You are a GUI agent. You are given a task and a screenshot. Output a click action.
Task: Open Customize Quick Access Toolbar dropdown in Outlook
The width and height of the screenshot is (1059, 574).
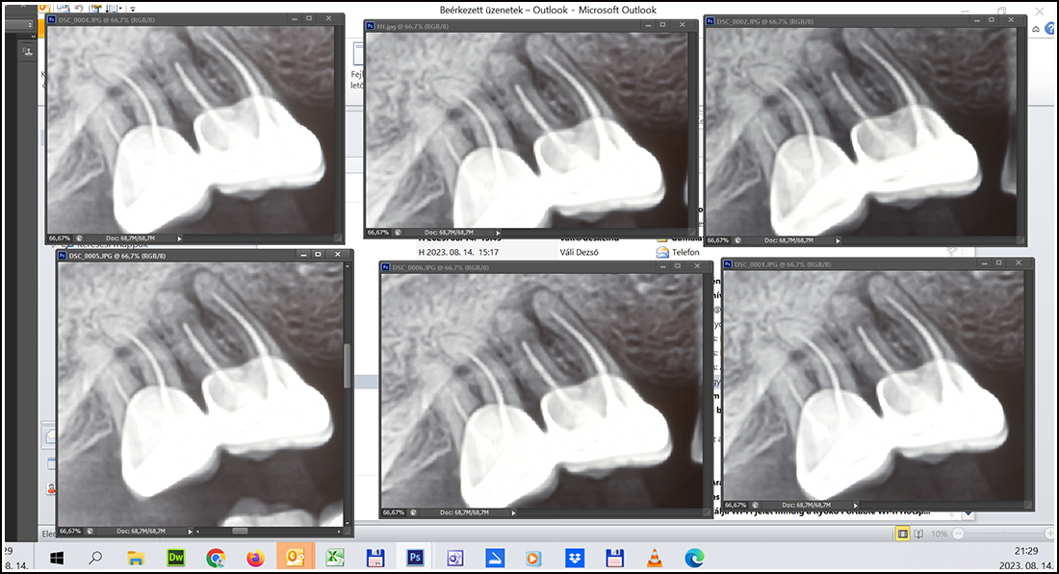(133, 9)
